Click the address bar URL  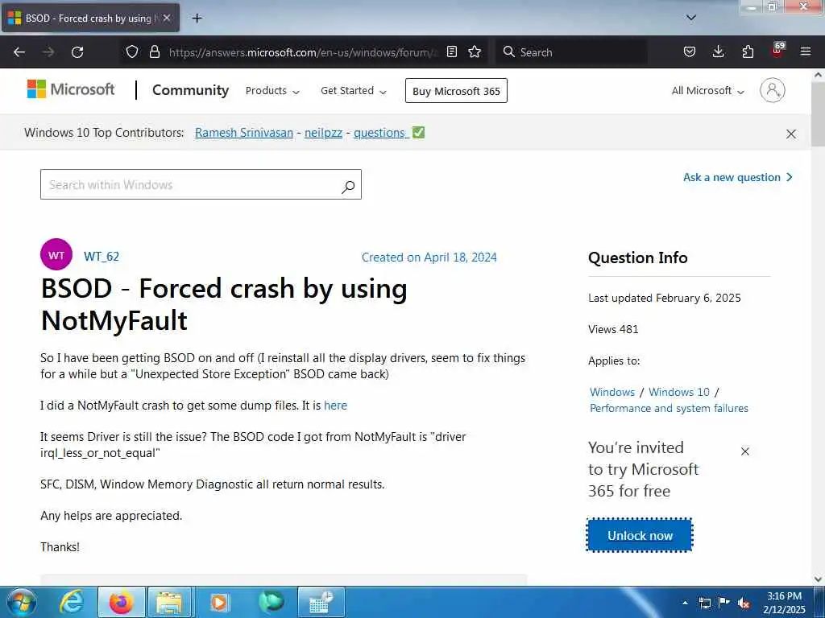click(x=303, y=52)
